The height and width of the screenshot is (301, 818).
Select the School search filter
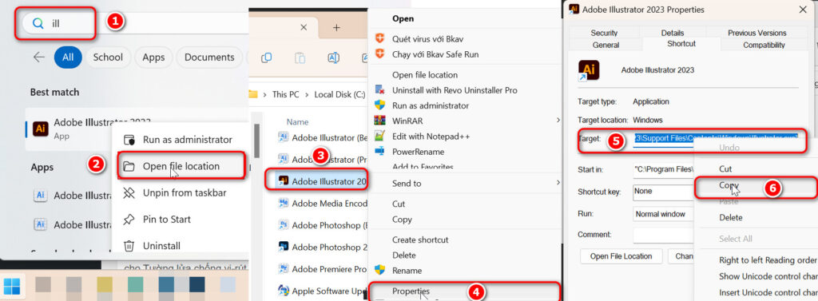pos(108,57)
